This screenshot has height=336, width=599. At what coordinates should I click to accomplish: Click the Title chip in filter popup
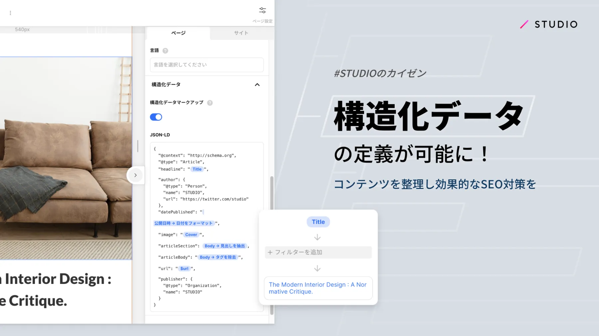[318, 222]
